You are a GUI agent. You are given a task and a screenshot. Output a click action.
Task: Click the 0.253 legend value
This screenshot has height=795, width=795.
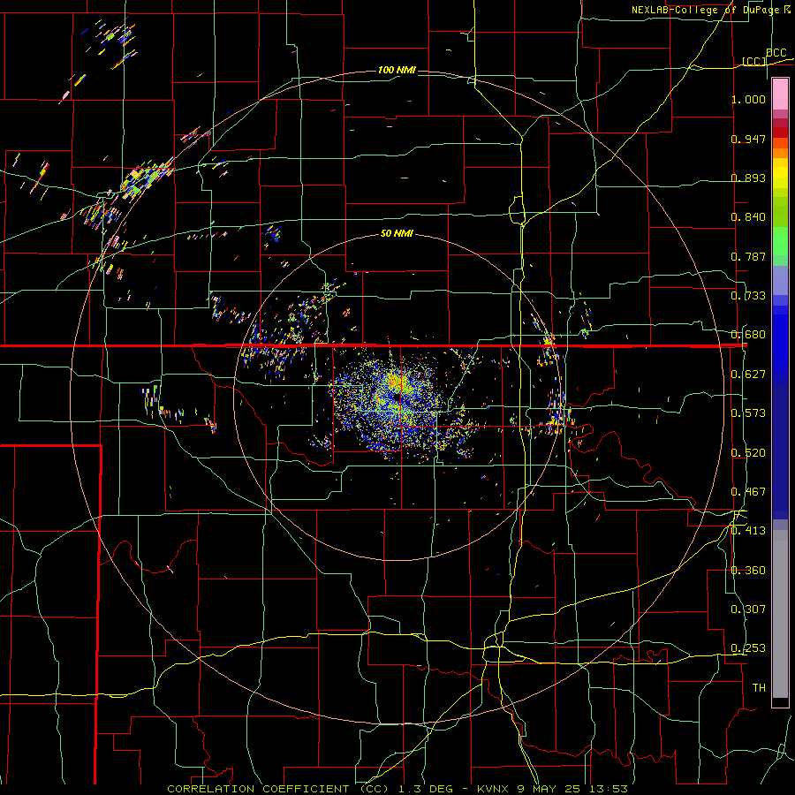748,648
